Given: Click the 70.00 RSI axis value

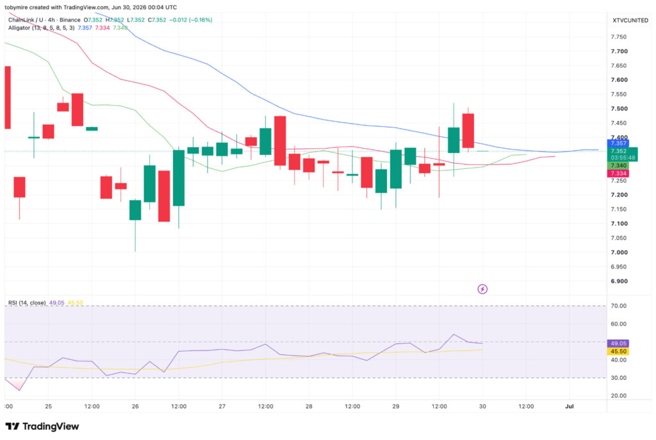Looking at the screenshot, I should [x=618, y=306].
